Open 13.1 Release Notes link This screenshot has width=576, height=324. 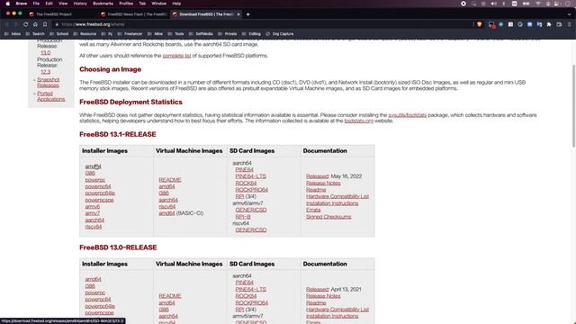click(323, 183)
